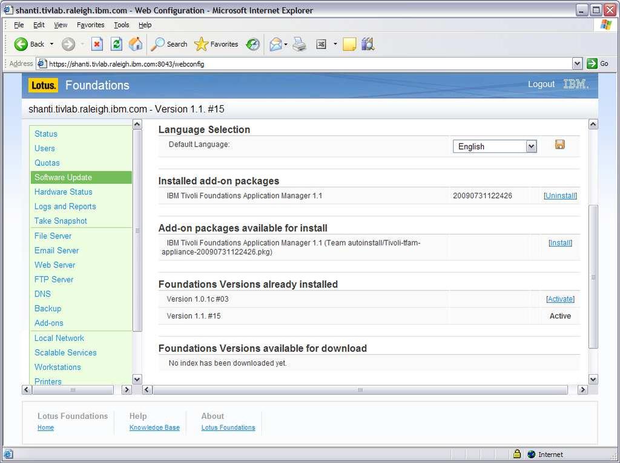
Task: Install the Tivoli add-on package
Action: point(560,243)
